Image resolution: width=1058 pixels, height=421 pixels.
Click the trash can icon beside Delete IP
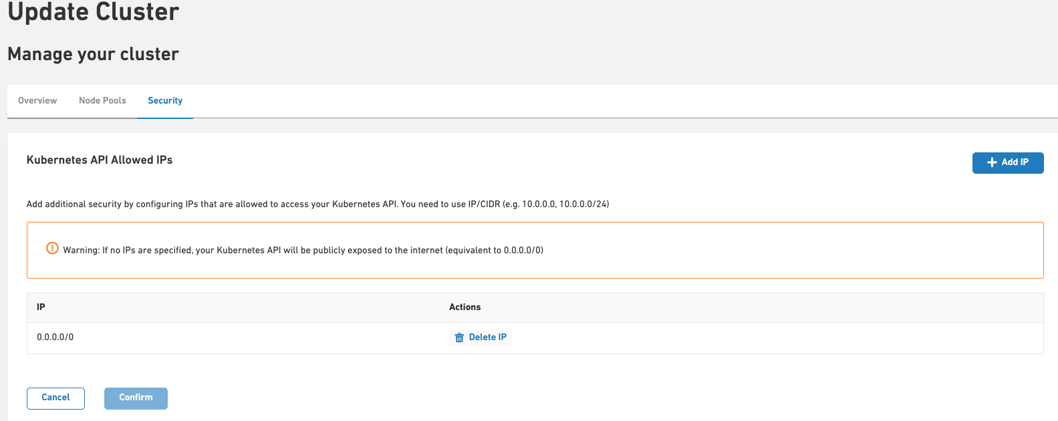point(459,337)
